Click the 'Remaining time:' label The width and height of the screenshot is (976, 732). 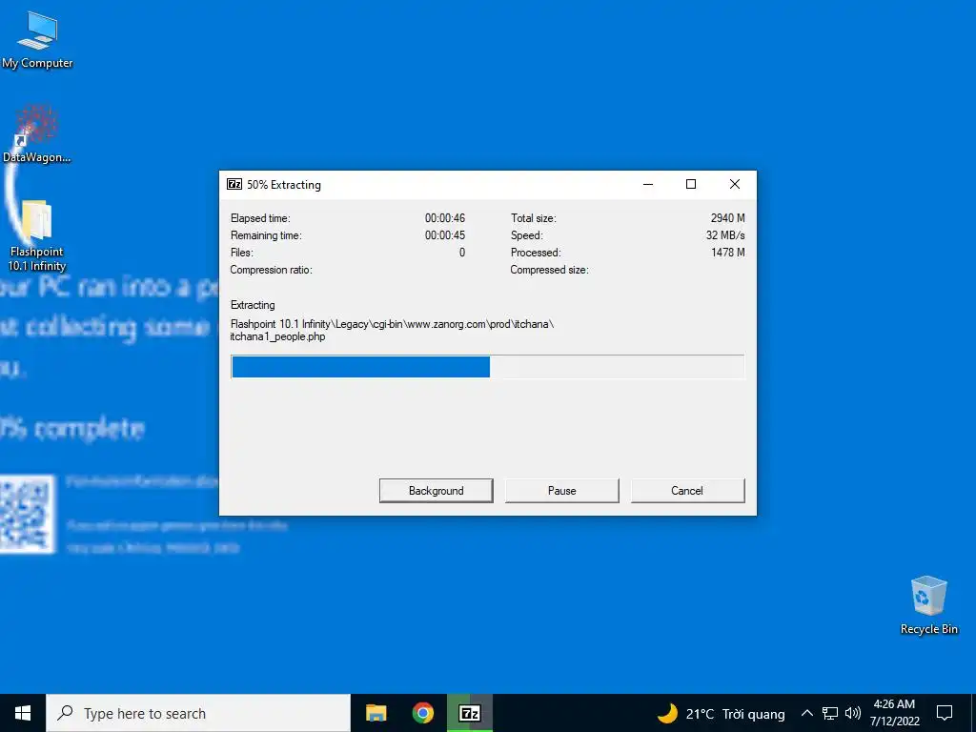click(x=266, y=235)
